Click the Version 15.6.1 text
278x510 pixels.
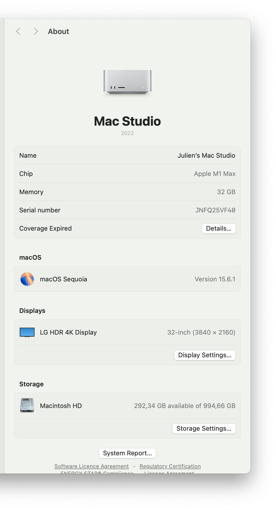(215, 279)
